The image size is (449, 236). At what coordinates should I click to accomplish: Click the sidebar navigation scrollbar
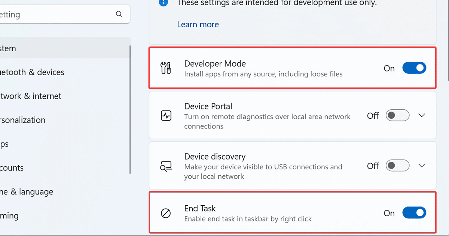click(x=130, y=109)
